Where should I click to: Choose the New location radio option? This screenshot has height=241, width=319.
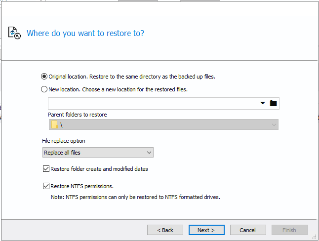pyautogui.click(x=44, y=89)
